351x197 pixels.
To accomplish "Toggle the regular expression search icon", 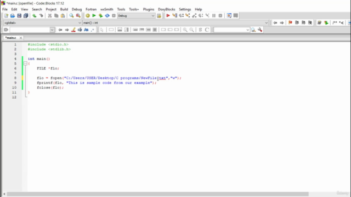I will (x=93, y=30).
